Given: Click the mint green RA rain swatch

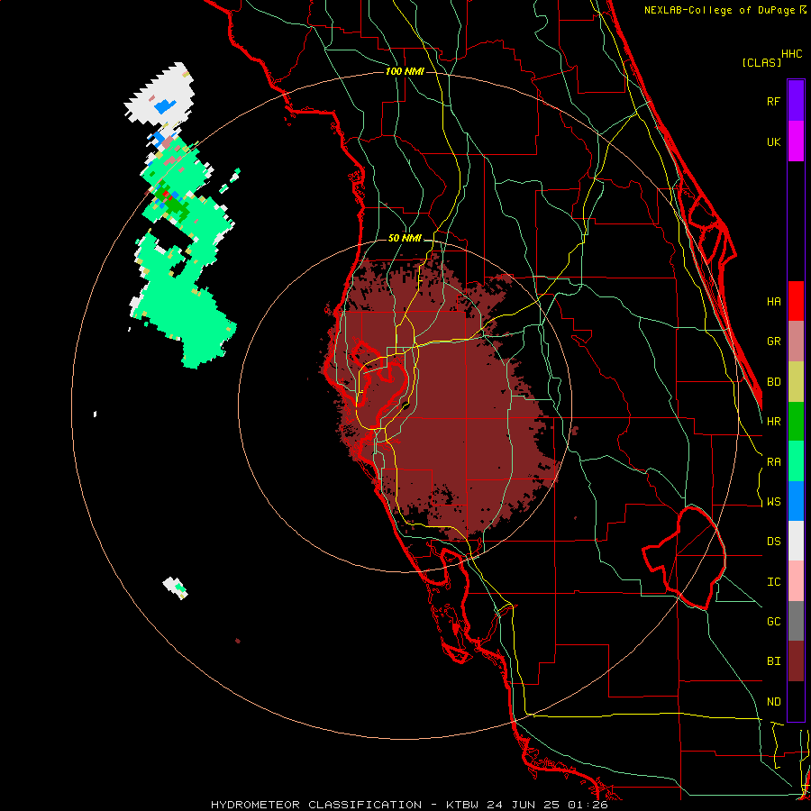Looking at the screenshot, I should 796,461.
